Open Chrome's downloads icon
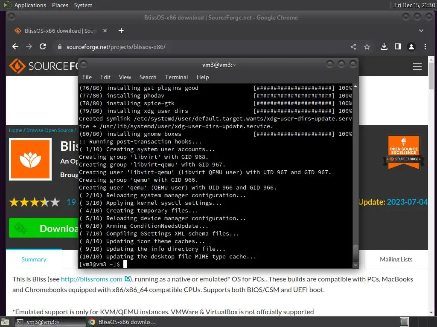The width and height of the screenshot is (437, 327). pyautogui.click(x=384, y=47)
